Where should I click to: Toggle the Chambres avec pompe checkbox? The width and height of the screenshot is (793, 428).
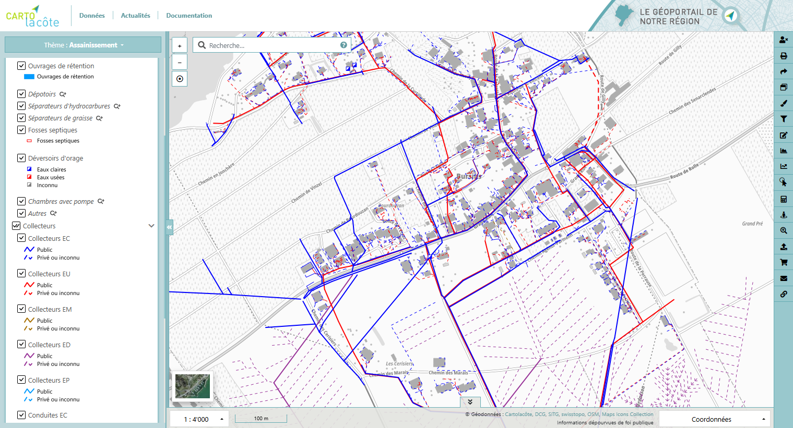coord(21,201)
